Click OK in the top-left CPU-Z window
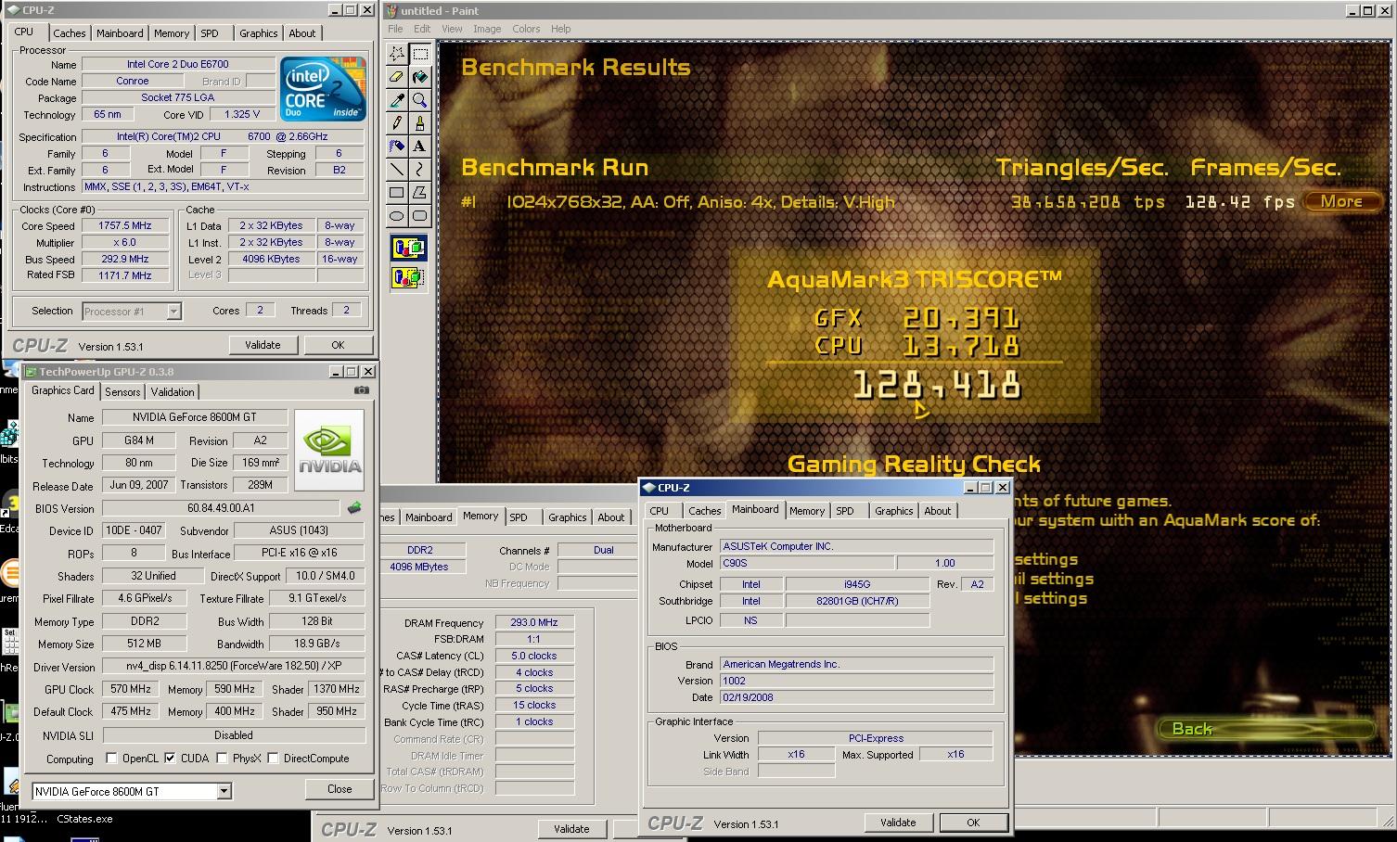This screenshot has height=842, width=1397. pos(338,345)
